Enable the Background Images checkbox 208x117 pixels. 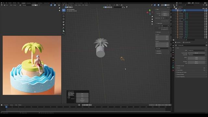click(177, 72)
